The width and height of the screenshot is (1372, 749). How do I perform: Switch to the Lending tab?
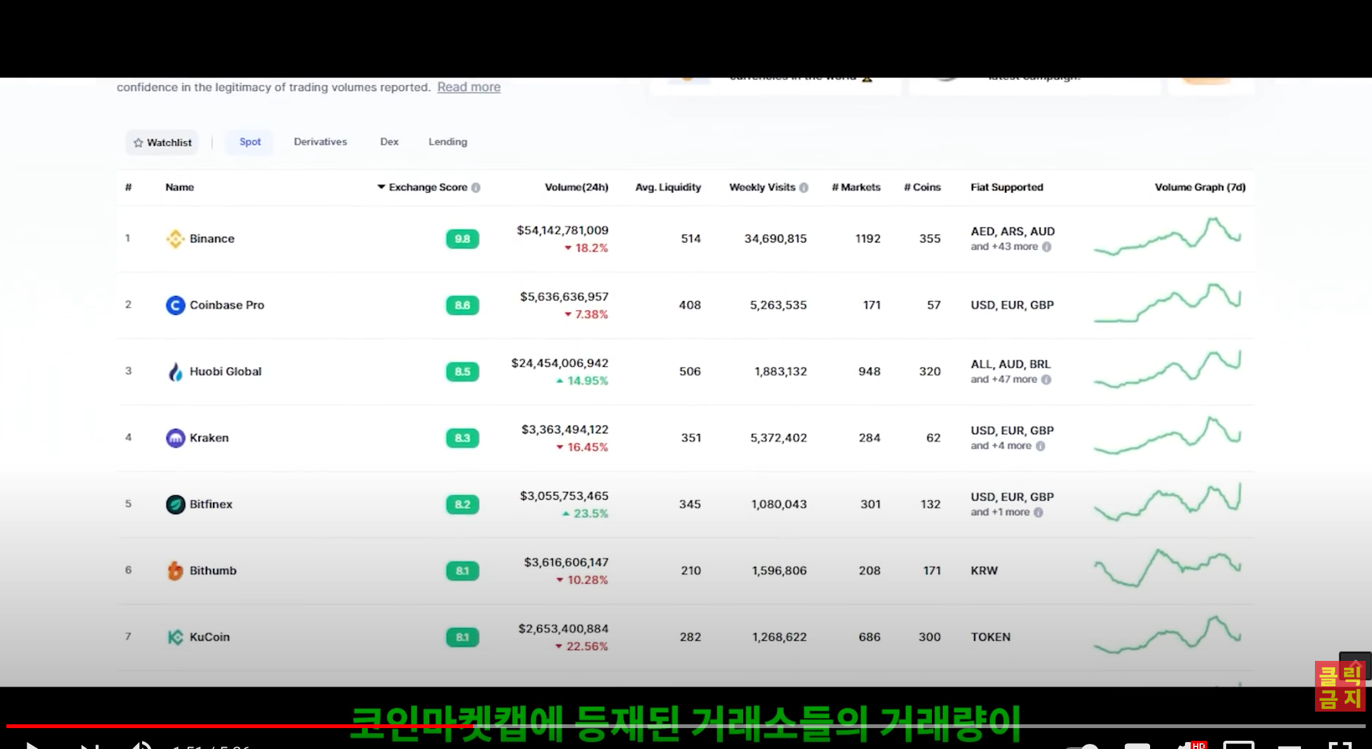click(x=448, y=142)
